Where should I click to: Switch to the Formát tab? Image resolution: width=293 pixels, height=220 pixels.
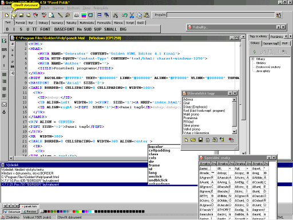tap(20, 23)
